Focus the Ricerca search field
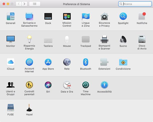This screenshot has width=153, height=122. pos(135,4)
